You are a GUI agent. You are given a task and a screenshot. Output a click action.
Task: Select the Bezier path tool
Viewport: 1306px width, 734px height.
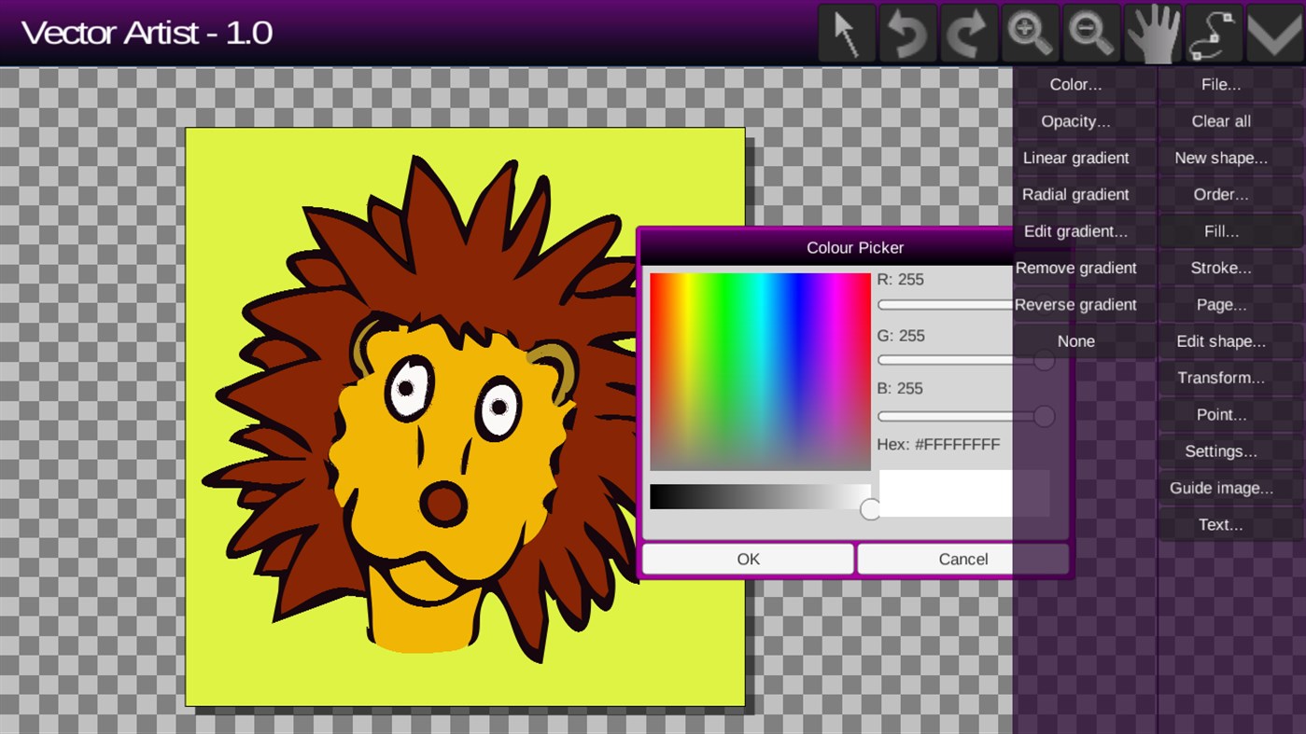[x=1213, y=33]
